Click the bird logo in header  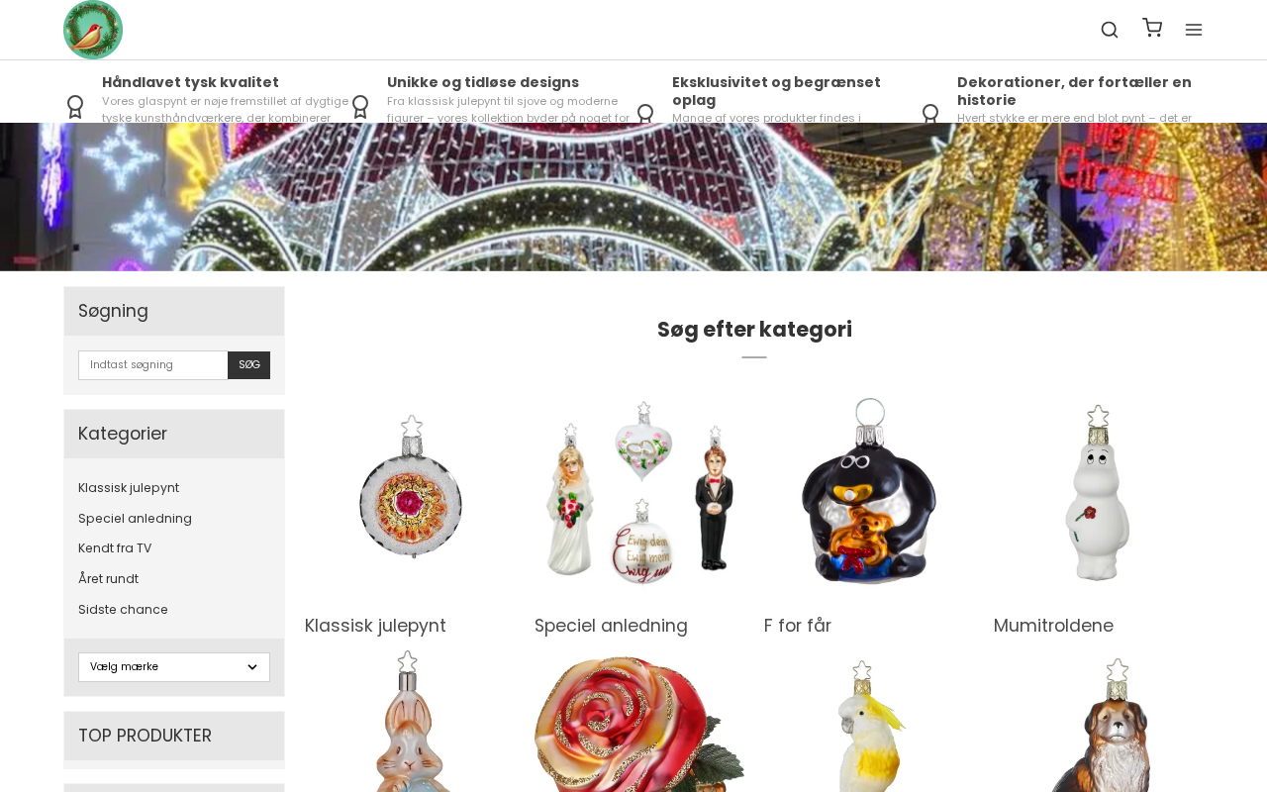pyautogui.click(x=93, y=30)
